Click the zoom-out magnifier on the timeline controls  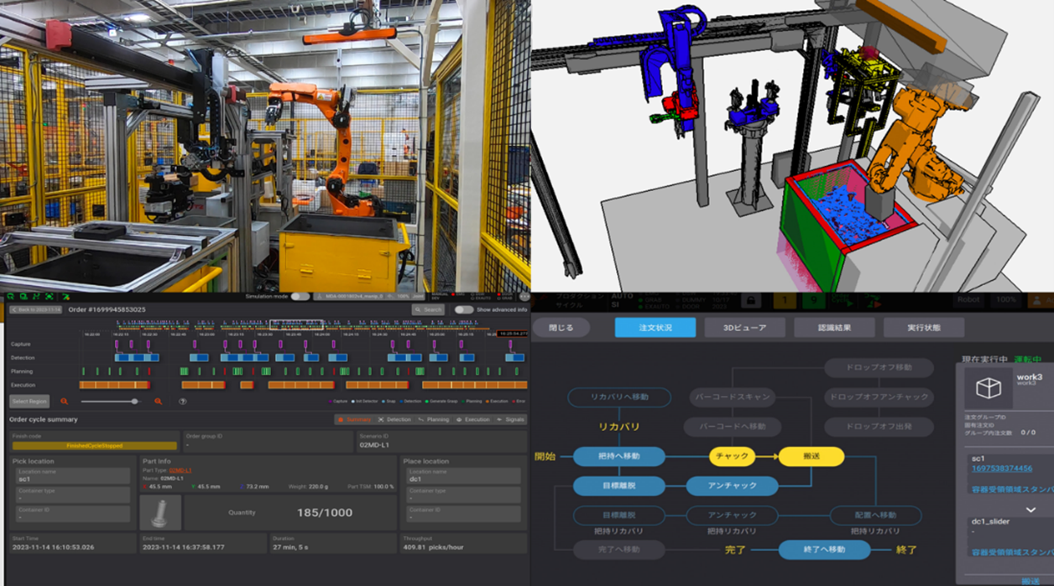tap(63, 401)
